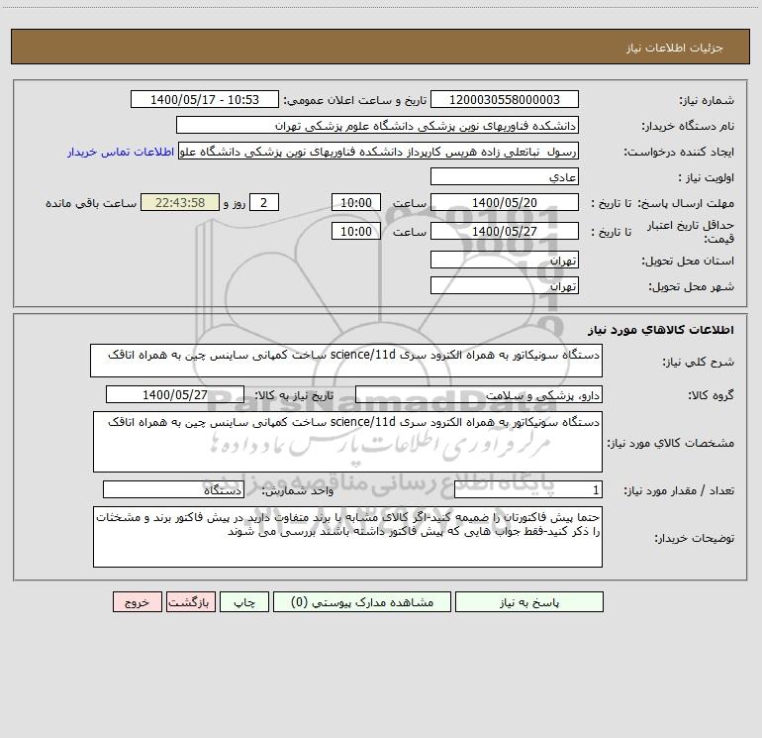Image resolution: width=762 pixels, height=738 pixels.
Task: Click the چاپ print button
Action: coord(244,601)
